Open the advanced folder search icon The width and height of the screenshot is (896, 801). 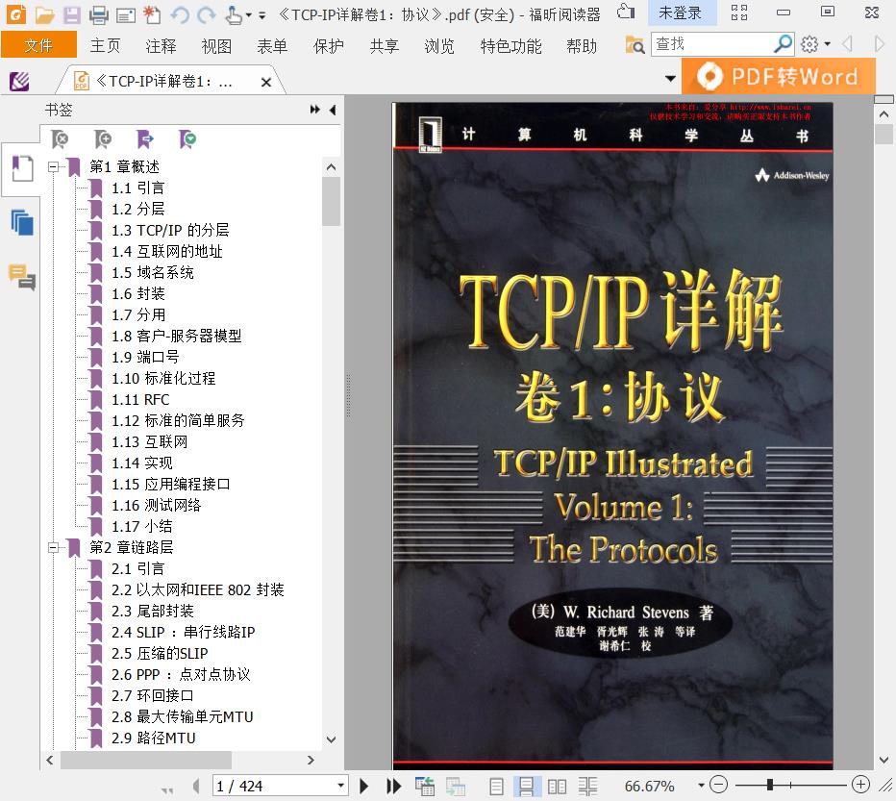(635, 44)
